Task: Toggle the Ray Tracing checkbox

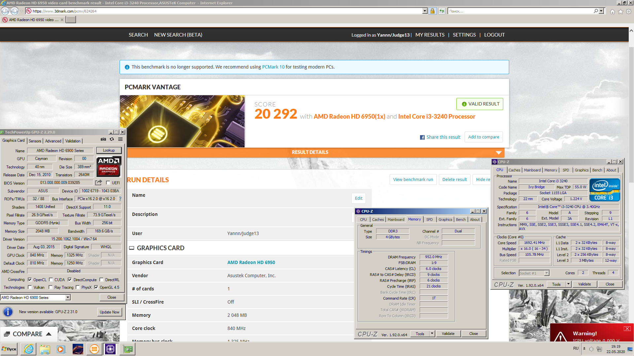Action: click(x=51, y=287)
